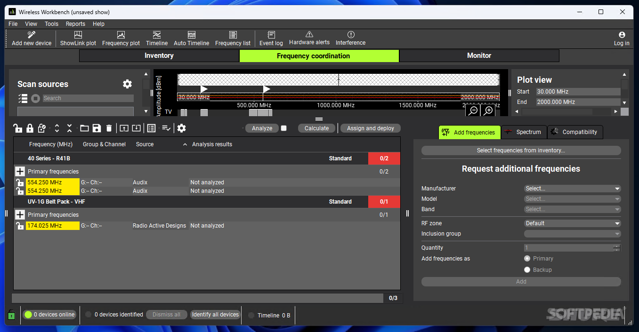Toggle the checkbox next to Analyze
Viewport: 639px width, 332px height.
(283, 128)
